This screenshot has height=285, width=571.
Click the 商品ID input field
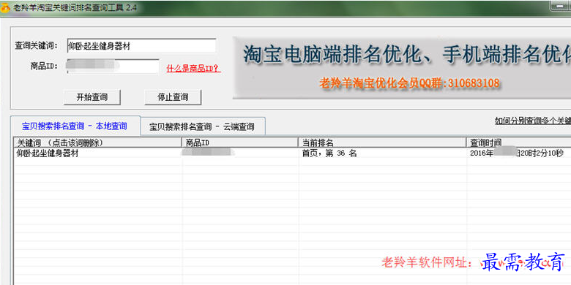pyautogui.click(x=113, y=66)
